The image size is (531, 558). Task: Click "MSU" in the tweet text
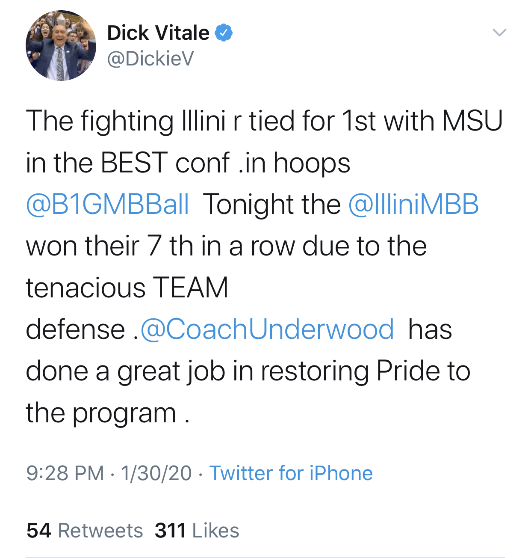click(x=472, y=121)
